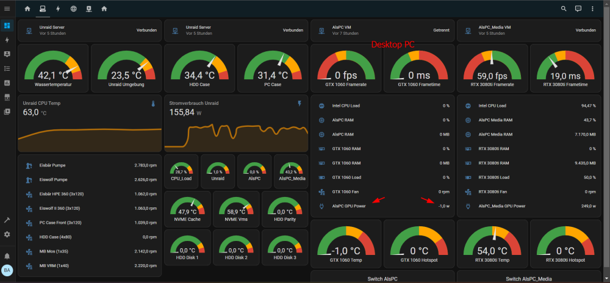Click the Switch AlsPC card
Screen dimensions: 610x283
[x=382, y=277]
